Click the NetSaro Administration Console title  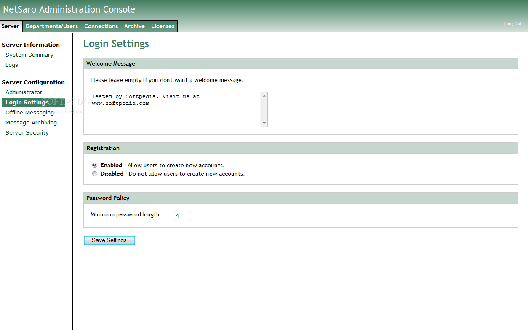[x=69, y=9]
